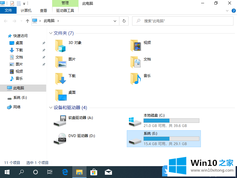Click the pin icon next to 下载 in sidebar
This screenshot has height=178, width=237.
click(44, 50)
